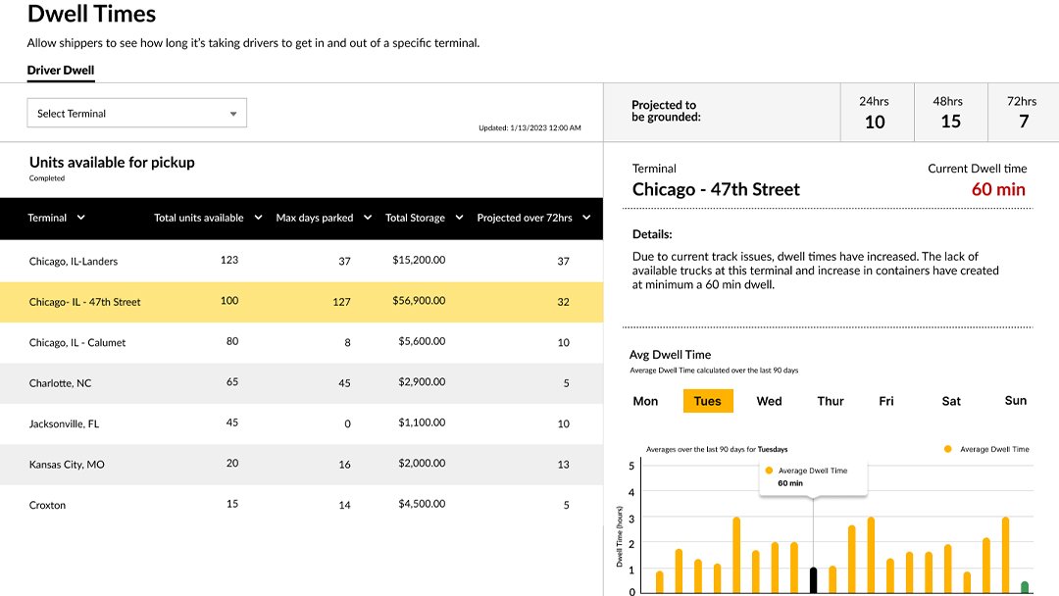Click the Average Dwell Time legend dot
1059x596 pixels.
(x=948, y=449)
